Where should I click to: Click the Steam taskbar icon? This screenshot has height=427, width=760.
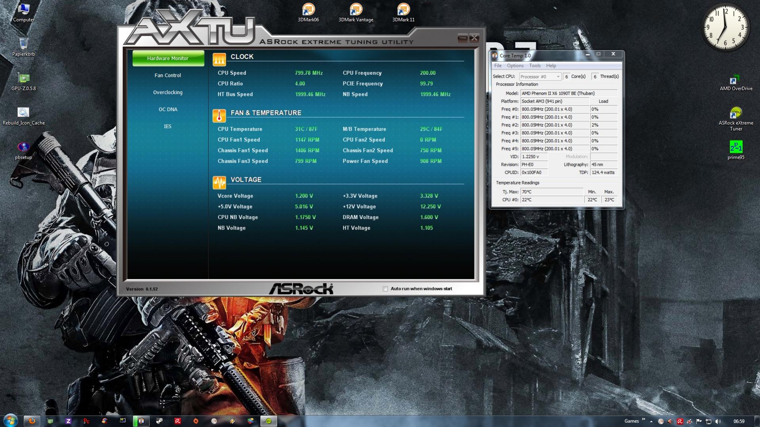(x=159, y=421)
